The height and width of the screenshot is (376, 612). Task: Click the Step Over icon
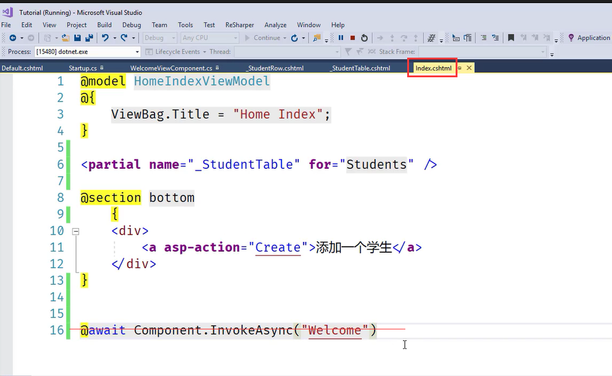404,38
